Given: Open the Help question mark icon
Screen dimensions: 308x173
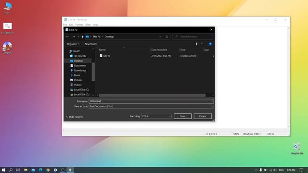Looking at the screenshot, I should (210, 44).
